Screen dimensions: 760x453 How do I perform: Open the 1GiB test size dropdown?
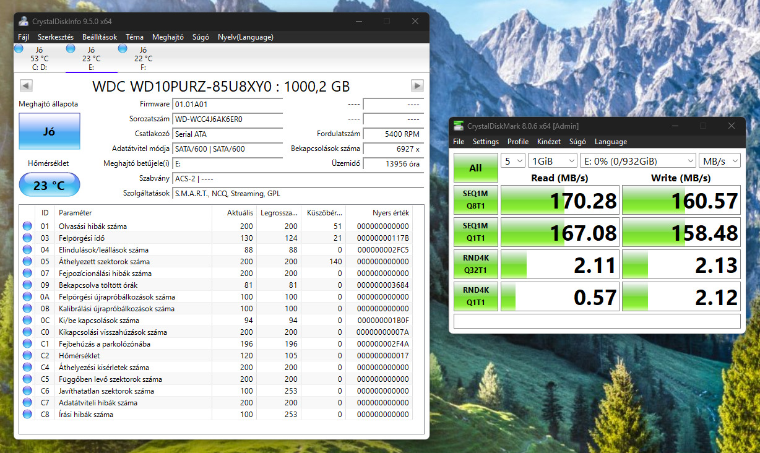(x=553, y=161)
